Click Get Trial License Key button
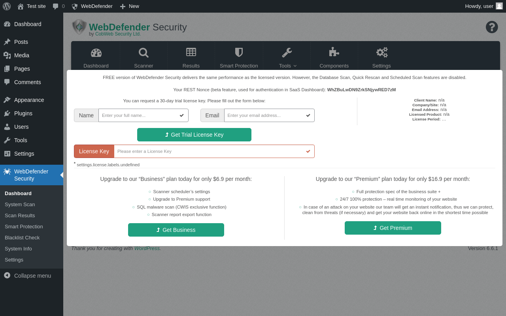This screenshot has height=316, width=506. tap(194, 135)
